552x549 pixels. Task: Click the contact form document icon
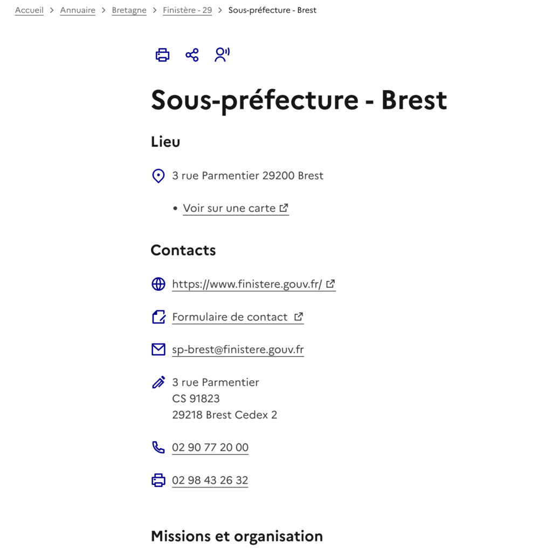(x=158, y=317)
